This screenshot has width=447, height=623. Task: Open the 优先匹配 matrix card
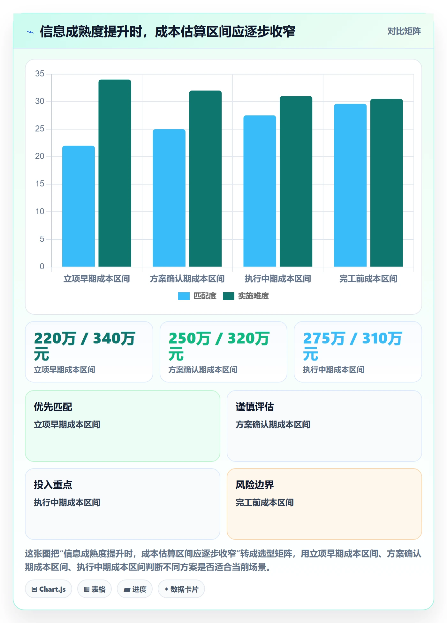[123, 426]
